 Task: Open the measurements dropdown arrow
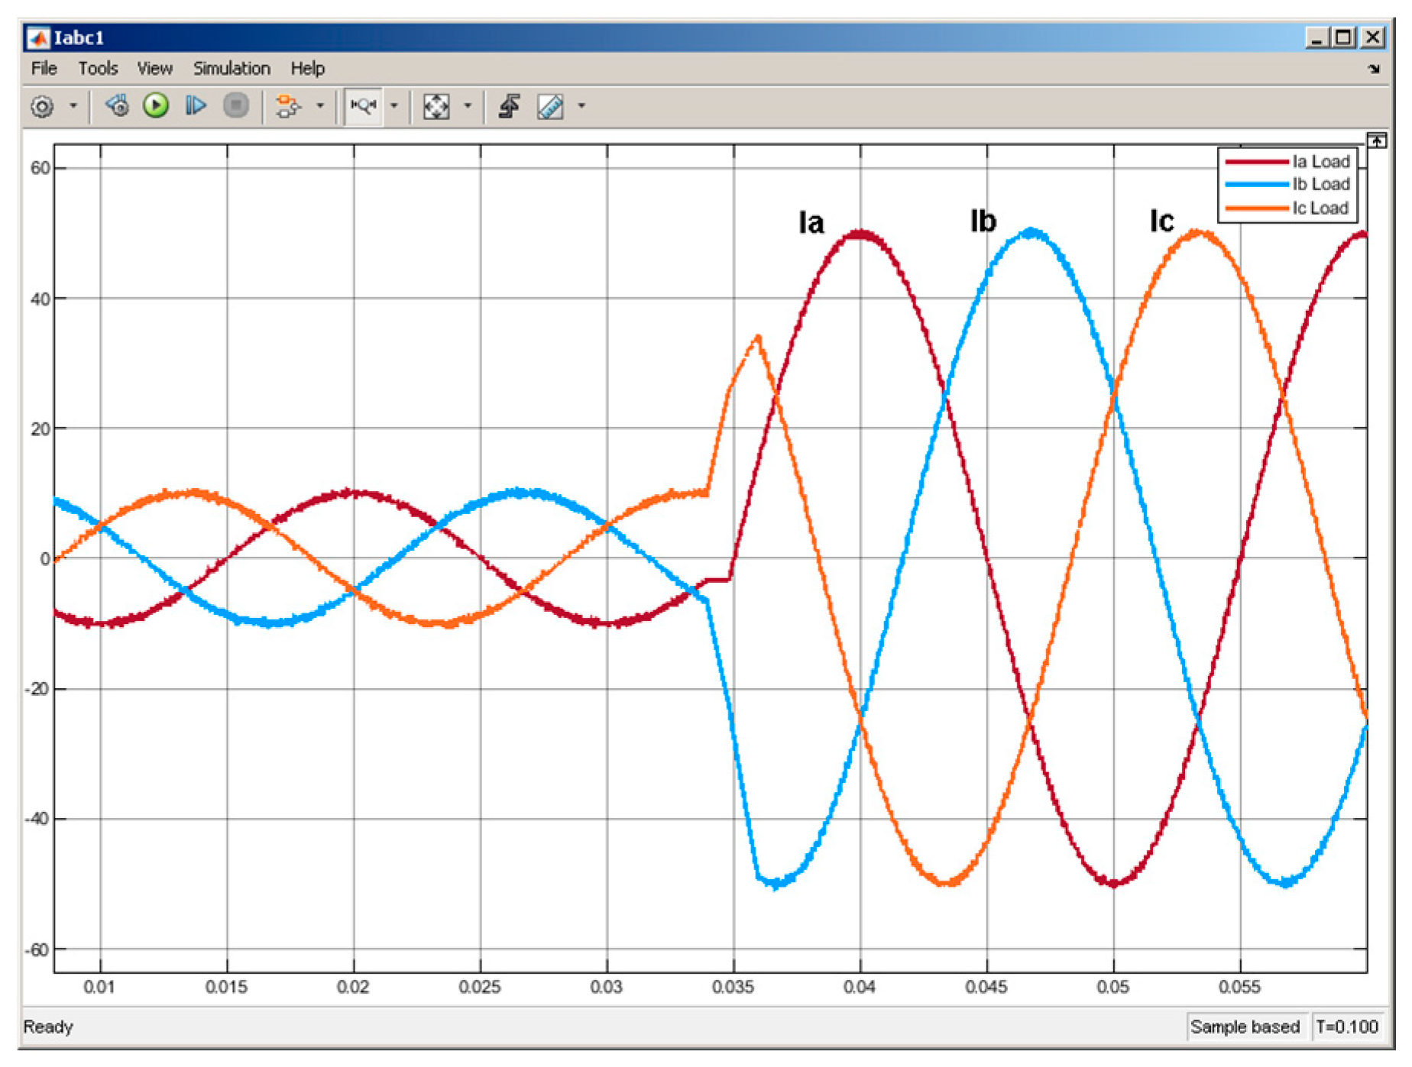coord(581,106)
